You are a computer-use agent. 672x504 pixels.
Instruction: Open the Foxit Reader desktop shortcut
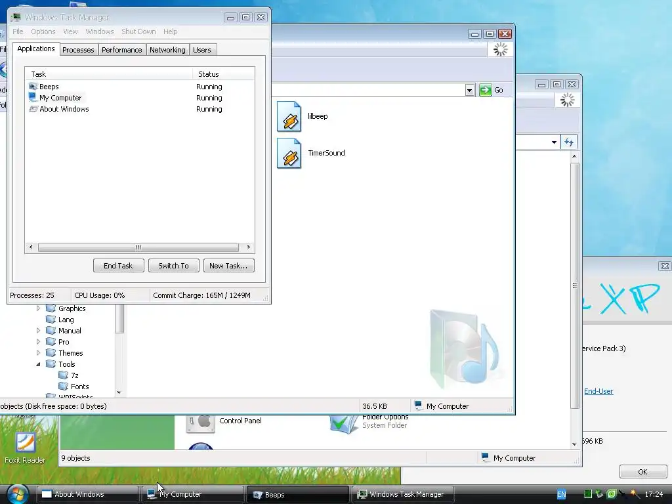click(x=25, y=448)
